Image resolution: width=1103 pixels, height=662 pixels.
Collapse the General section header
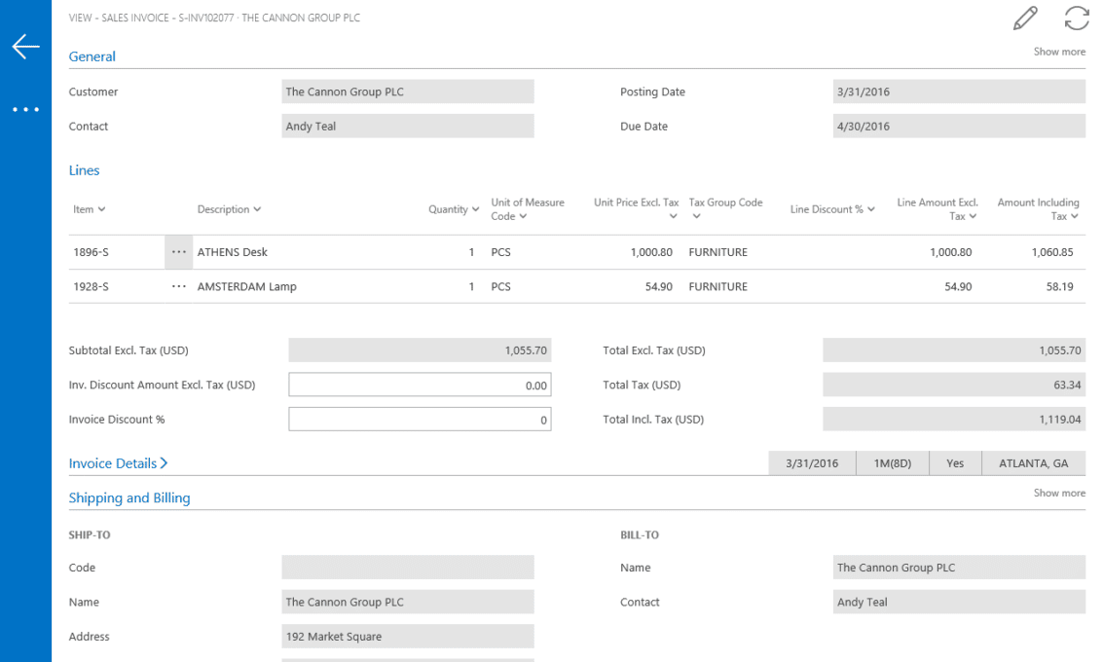(x=92, y=57)
